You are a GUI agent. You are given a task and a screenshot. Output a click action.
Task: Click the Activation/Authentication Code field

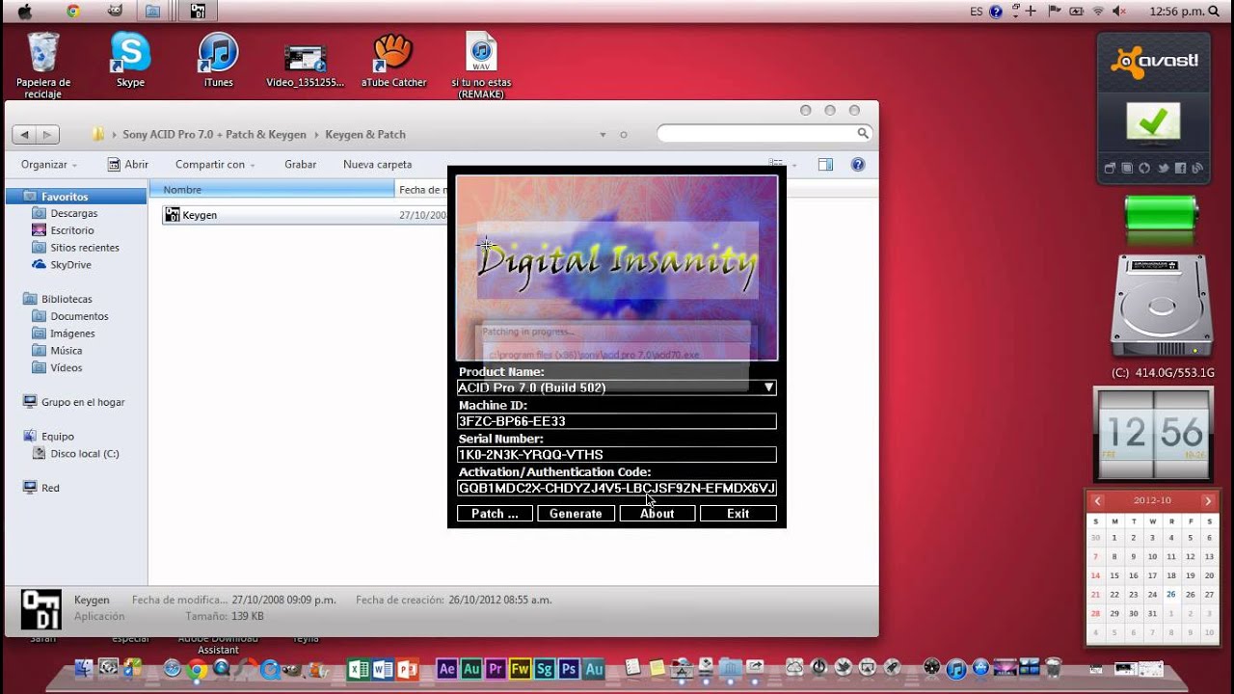pos(617,488)
